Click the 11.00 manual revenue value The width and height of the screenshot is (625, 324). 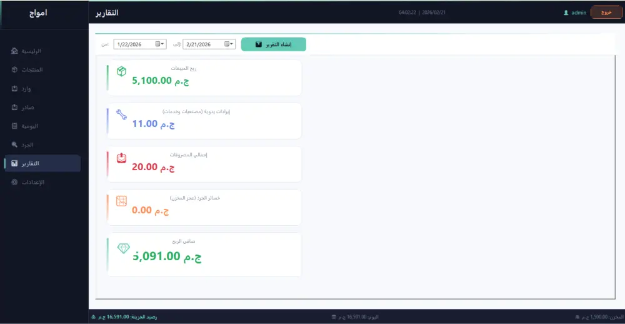[x=154, y=124]
